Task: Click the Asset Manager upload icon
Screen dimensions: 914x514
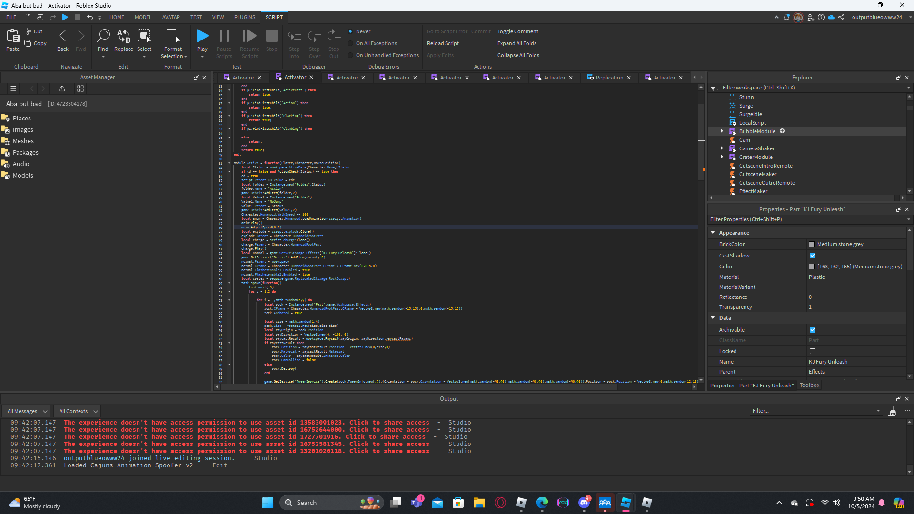Action: (62, 89)
